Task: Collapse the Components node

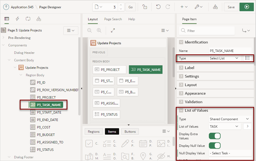Action: [x=3, y=45]
